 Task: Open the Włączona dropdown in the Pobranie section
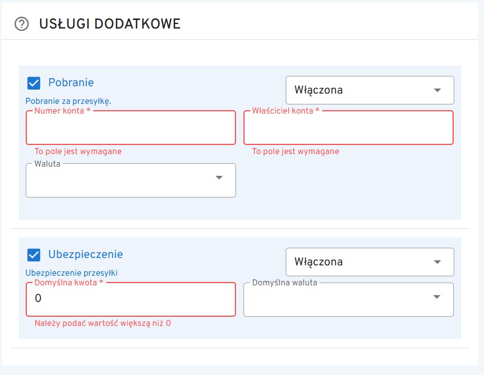(369, 90)
